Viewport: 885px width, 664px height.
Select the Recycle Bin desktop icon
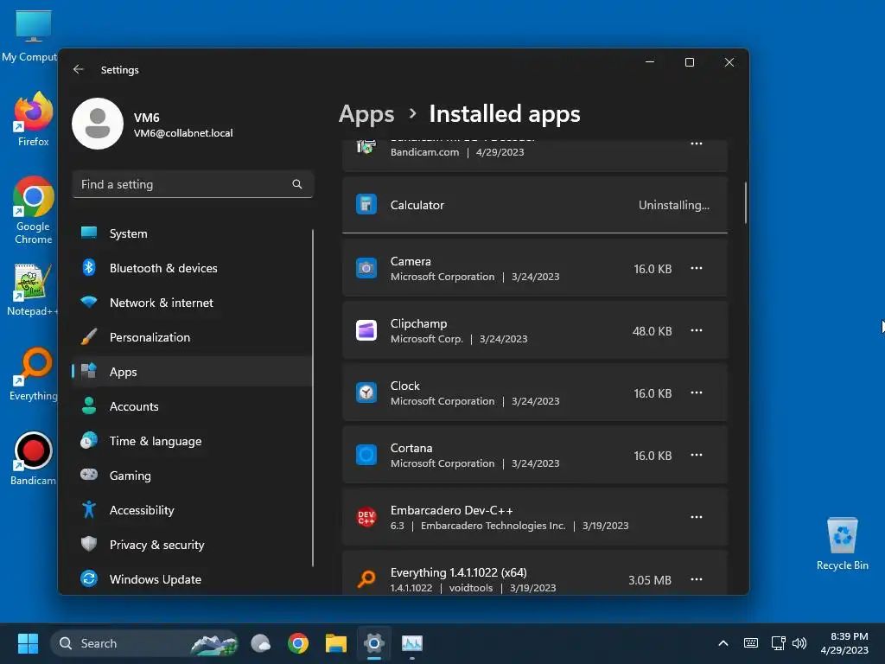tap(842, 544)
